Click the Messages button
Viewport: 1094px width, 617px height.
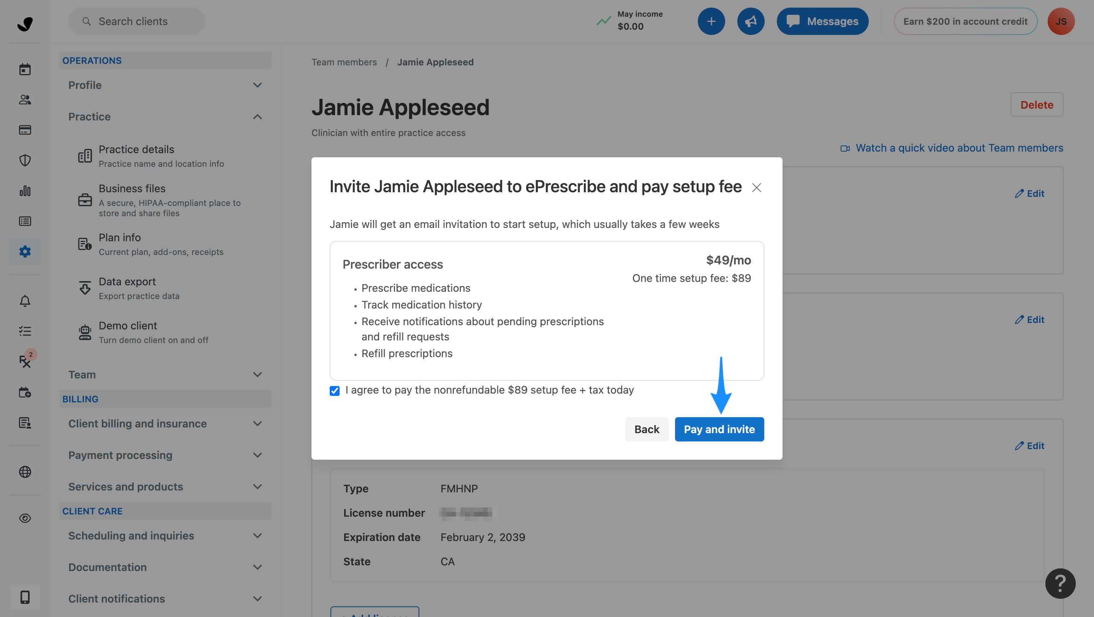point(822,21)
